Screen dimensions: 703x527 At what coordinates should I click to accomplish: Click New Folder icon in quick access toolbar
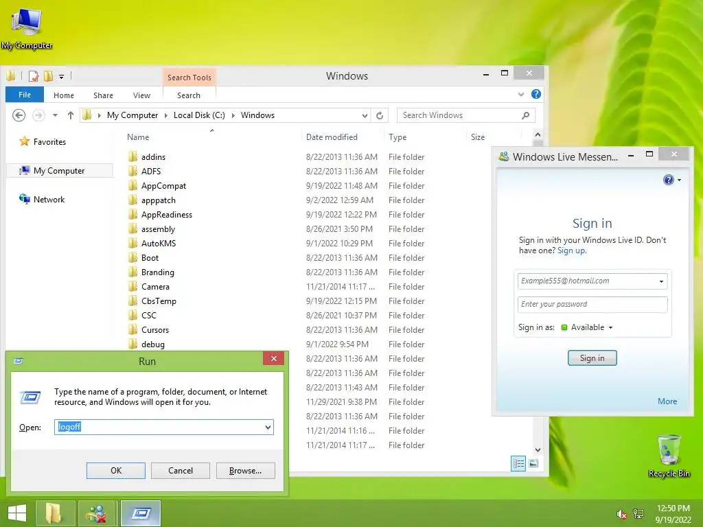point(49,76)
